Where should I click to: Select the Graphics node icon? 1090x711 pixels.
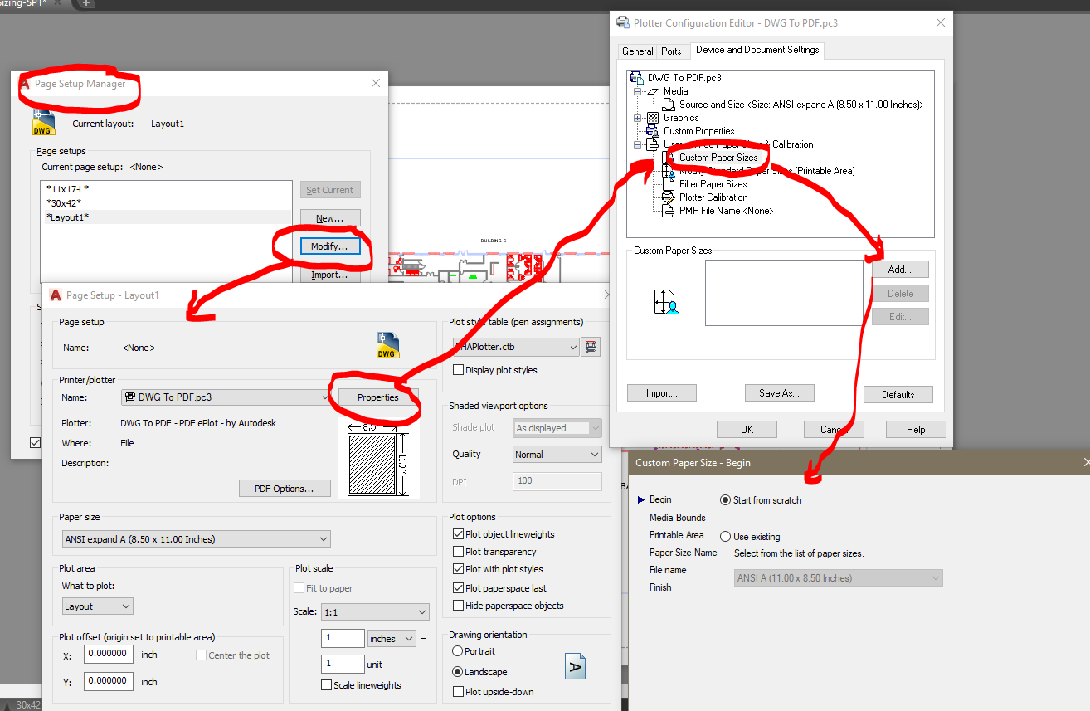[x=653, y=118]
